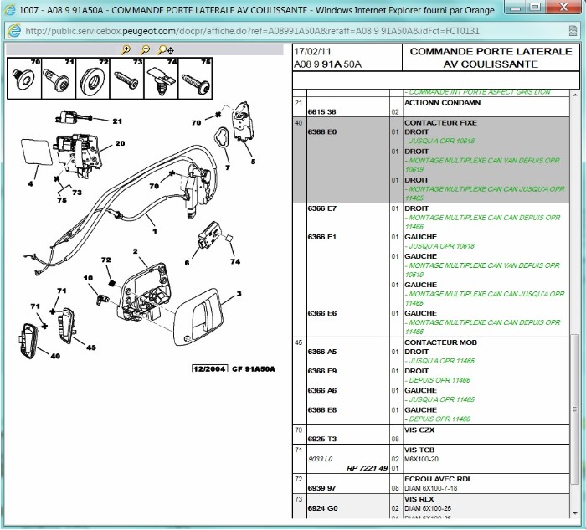Click the zoom and pan magnifier icon
586x530 pixels.
pos(166,49)
